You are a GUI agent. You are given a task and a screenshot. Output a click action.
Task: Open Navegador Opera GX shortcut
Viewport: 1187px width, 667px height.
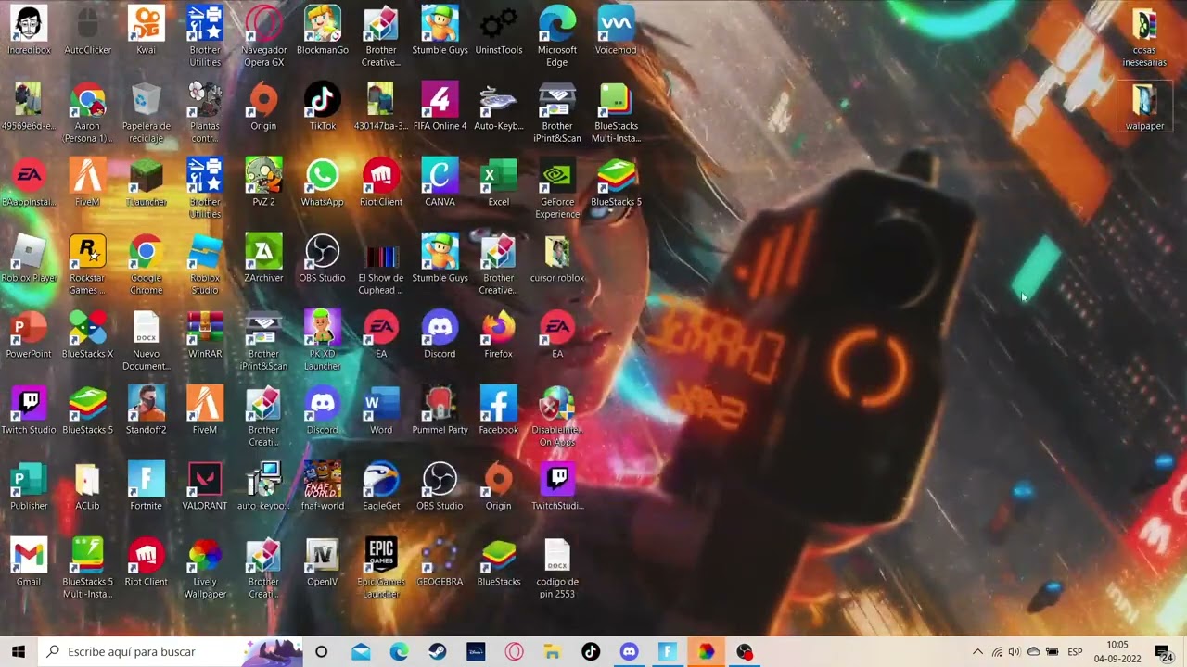pos(263,36)
